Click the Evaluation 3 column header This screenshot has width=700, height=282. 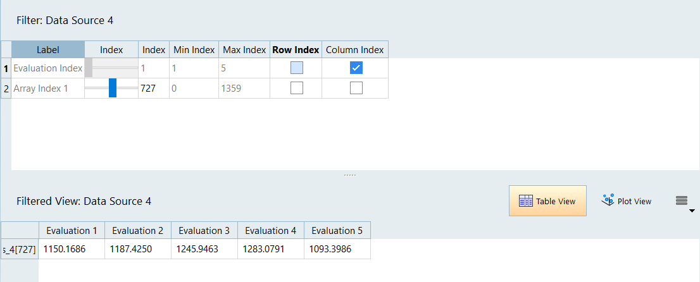[x=204, y=230]
